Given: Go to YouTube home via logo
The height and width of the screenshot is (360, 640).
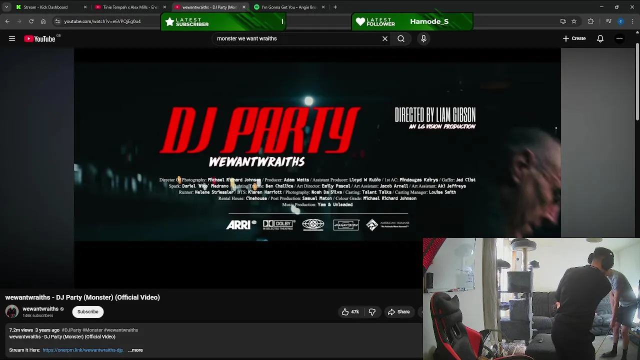Looking at the screenshot, I should [39, 38].
